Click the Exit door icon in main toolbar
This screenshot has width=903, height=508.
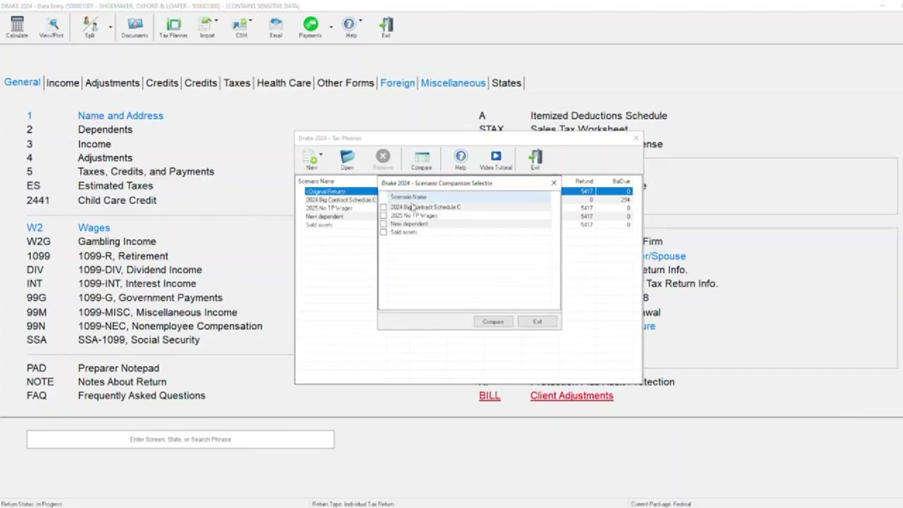click(386, 28)
